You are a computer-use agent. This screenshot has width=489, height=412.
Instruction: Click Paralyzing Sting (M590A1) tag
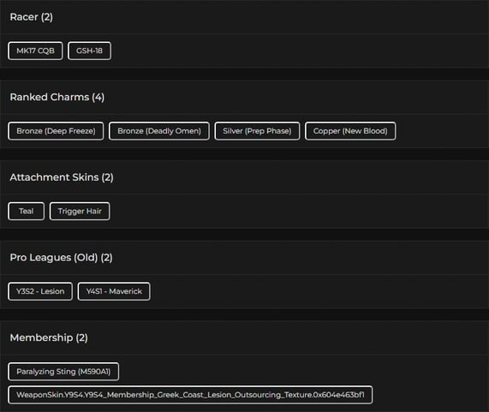click(63, 372)
